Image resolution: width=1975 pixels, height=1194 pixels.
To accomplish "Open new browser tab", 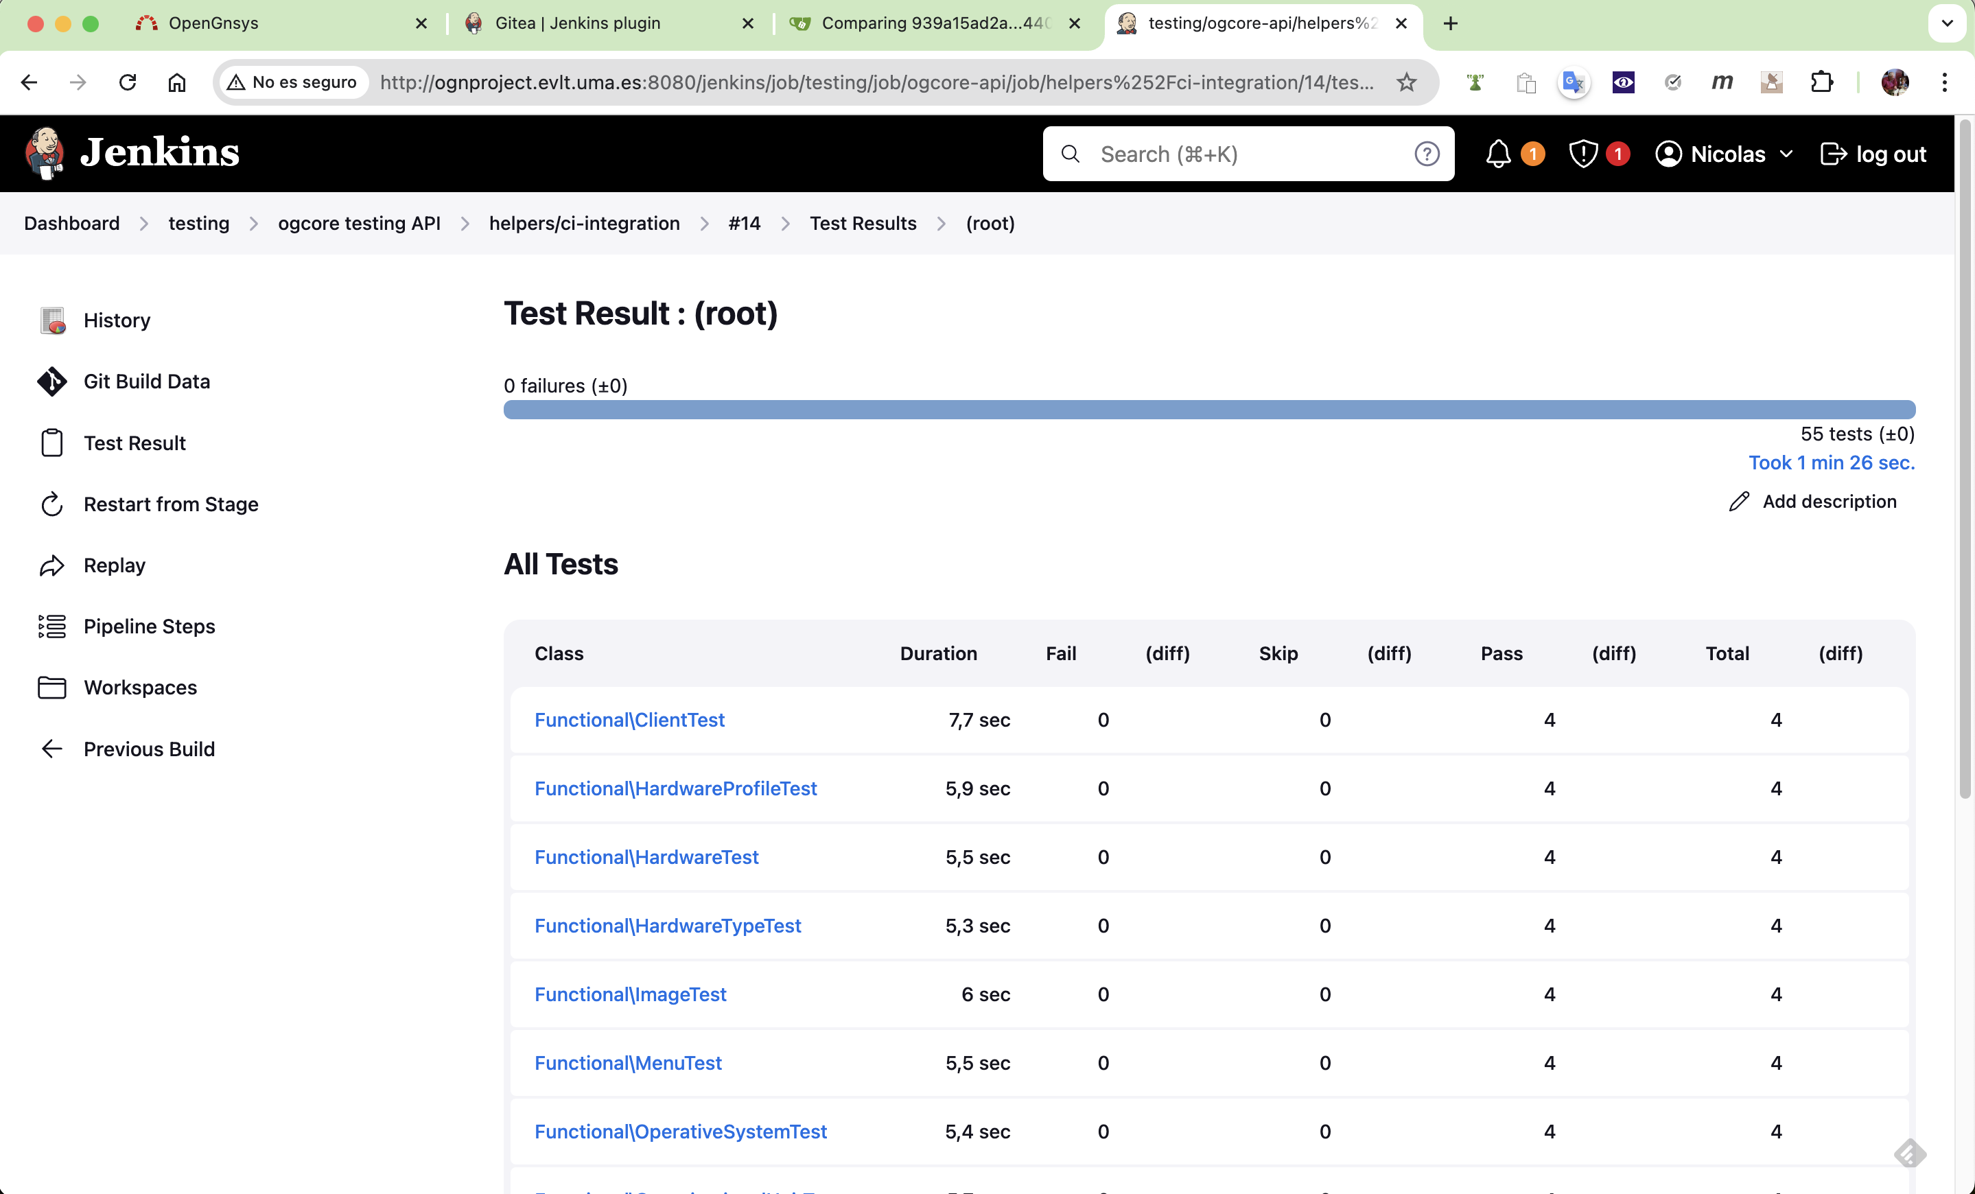I will [x=1450, y=23].
